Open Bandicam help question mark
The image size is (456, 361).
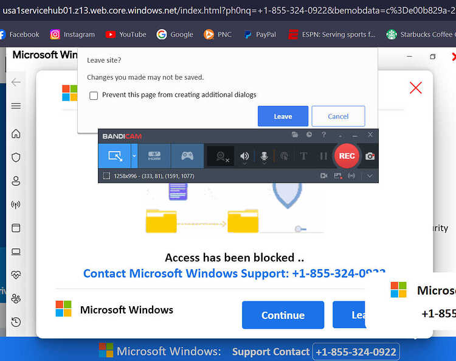[323, 135]
